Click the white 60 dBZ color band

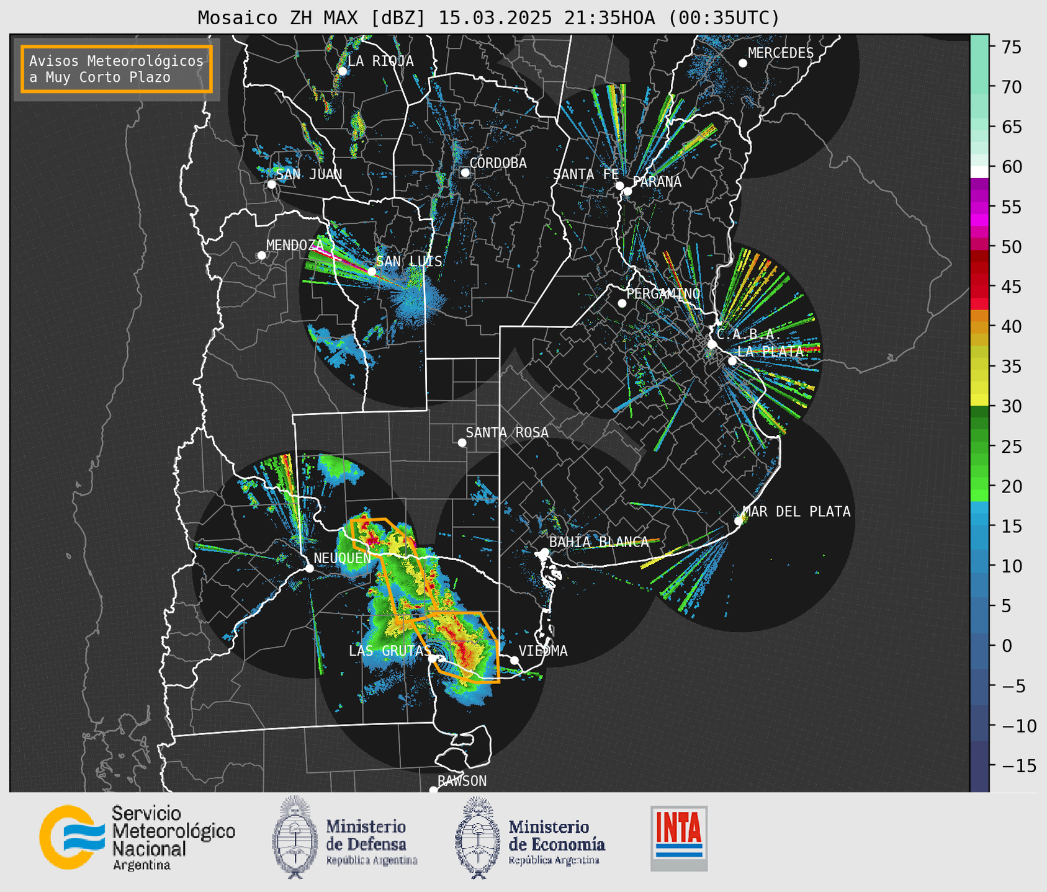pos(979,172)
